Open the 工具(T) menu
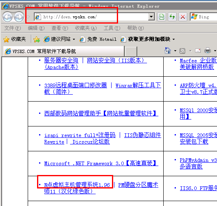217x206 pixels. [112, 28]
